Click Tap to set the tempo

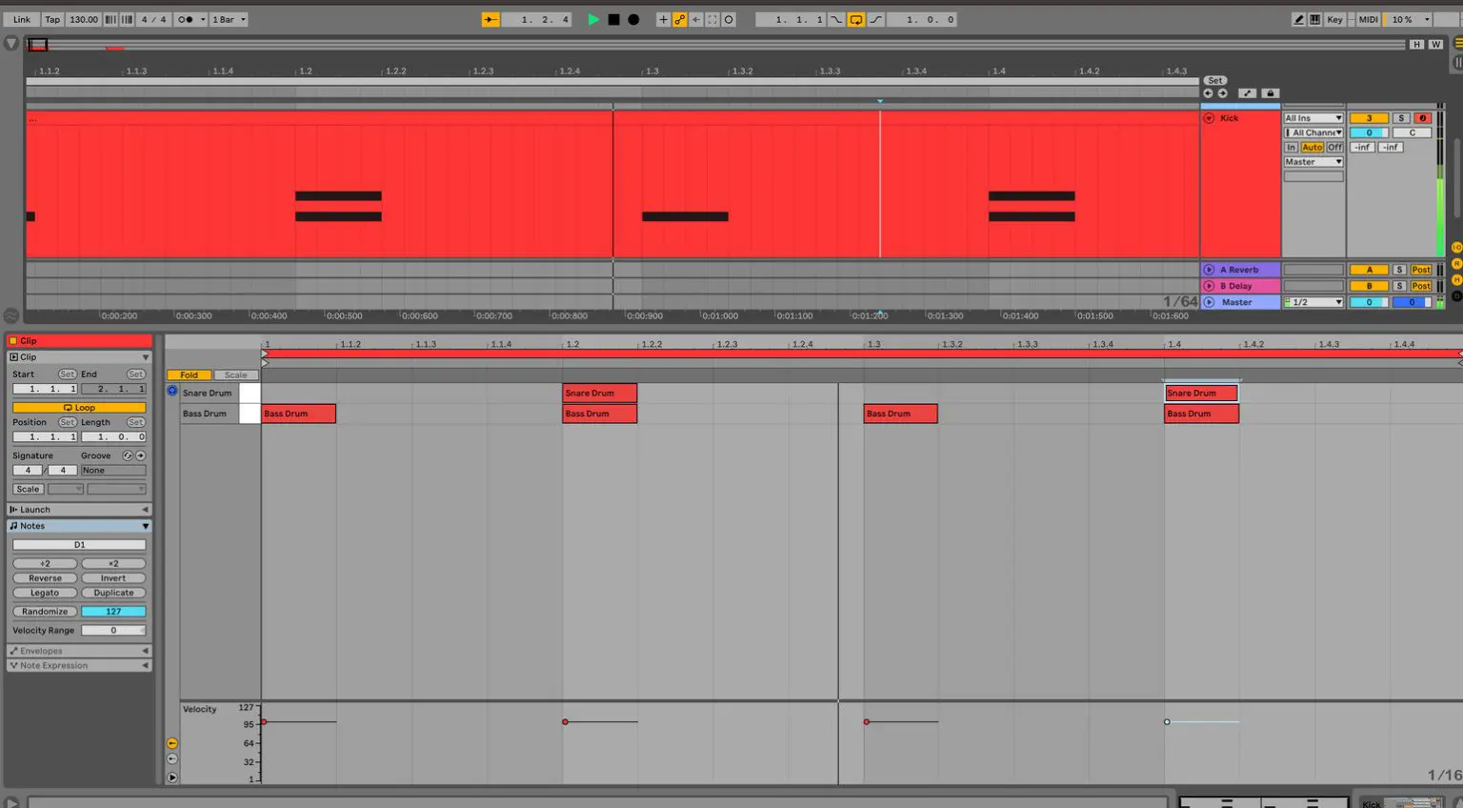pos(52,19)
